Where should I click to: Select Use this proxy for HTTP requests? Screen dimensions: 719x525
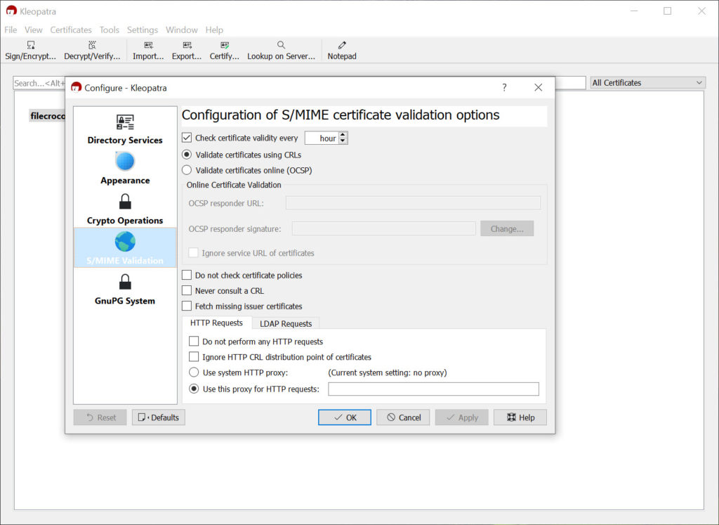point(194,389)
